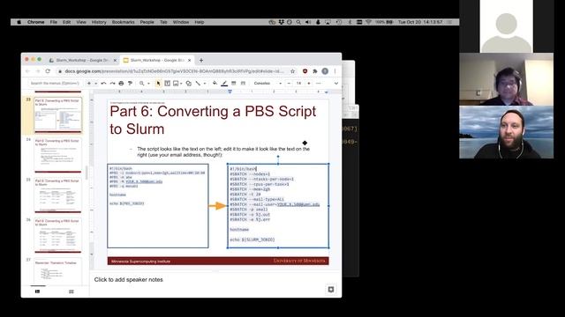Click the red shield extension icon

(305, 71)
